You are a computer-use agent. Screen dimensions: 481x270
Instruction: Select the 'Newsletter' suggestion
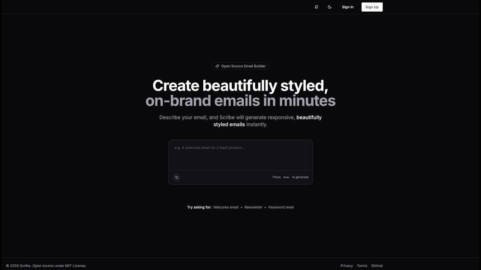253,207
